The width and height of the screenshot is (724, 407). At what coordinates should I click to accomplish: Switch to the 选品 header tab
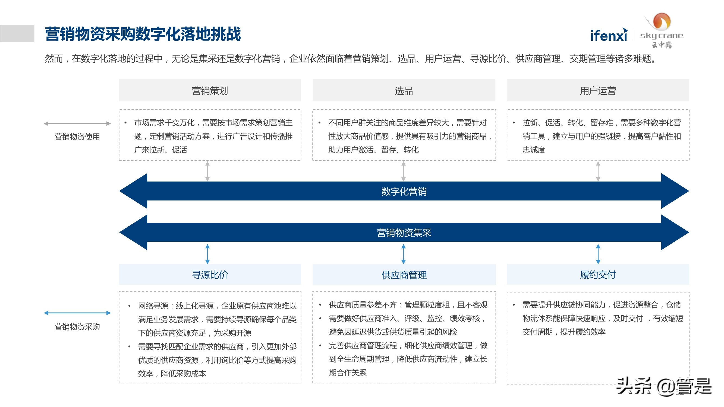tap(404, 90)
